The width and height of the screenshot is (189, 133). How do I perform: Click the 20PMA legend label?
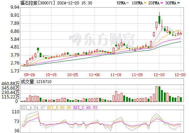(154, 3)
